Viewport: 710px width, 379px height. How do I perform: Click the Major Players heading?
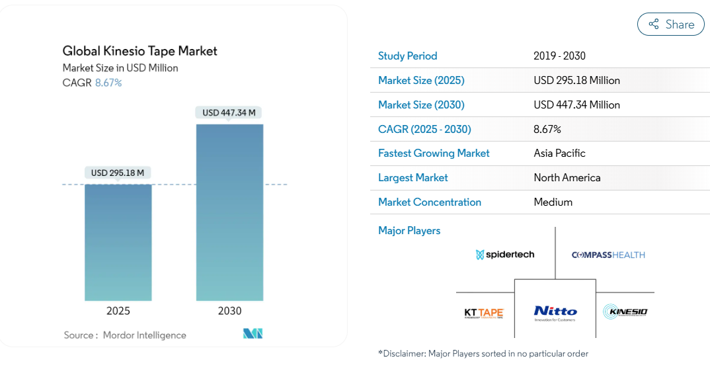pyautogui.click(x=409, y=230)
